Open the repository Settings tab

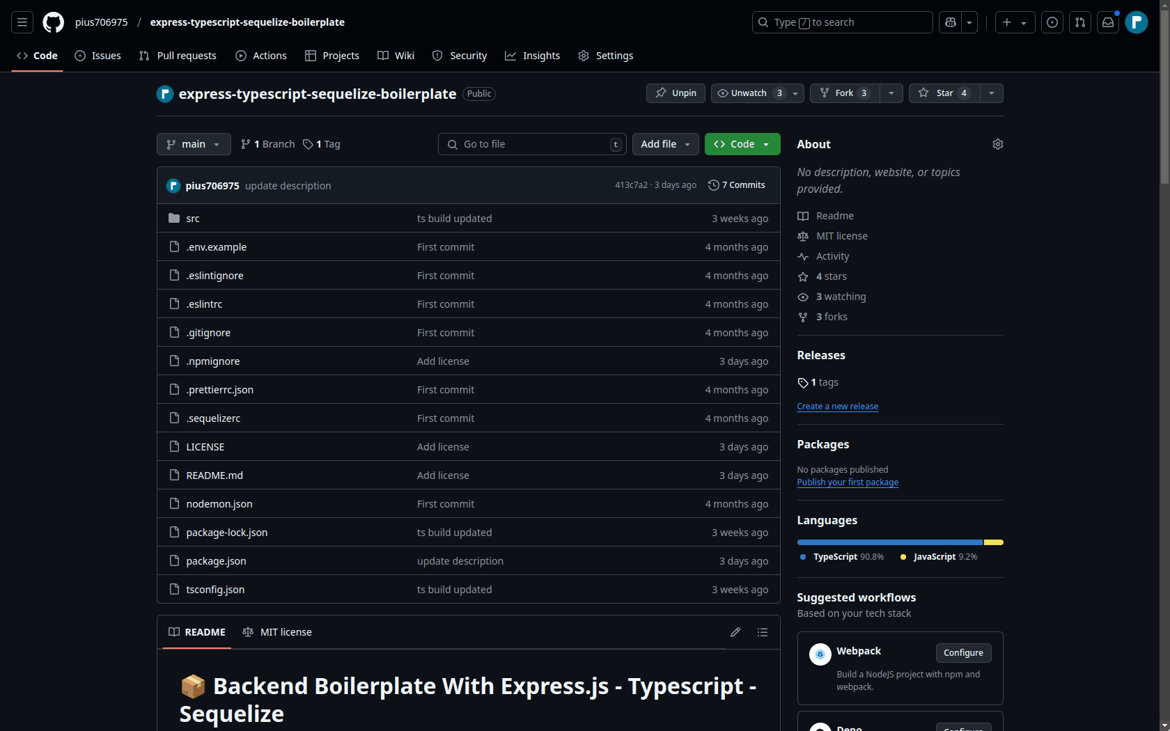606,56
